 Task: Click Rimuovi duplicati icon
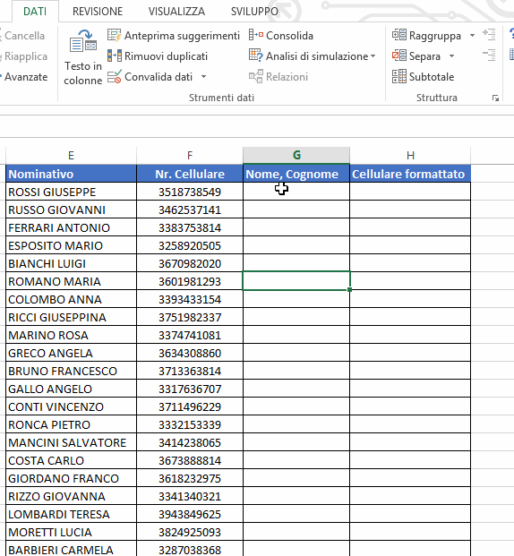[115, 56]
